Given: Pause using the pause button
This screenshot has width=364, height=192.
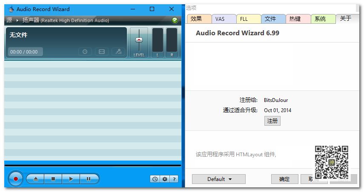Looking at the screenshot, I should tap(89, 179).
